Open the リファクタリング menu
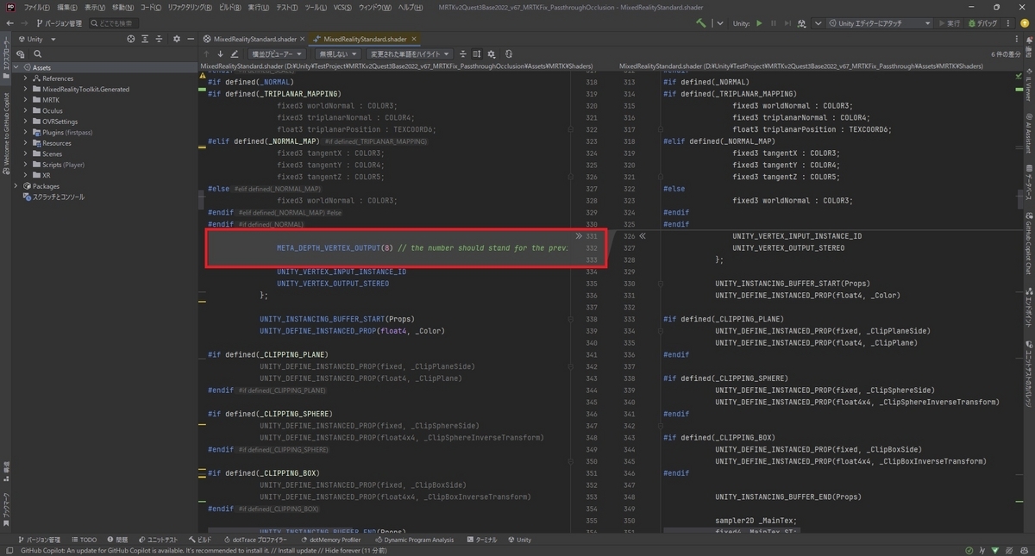 click(190, 7)
